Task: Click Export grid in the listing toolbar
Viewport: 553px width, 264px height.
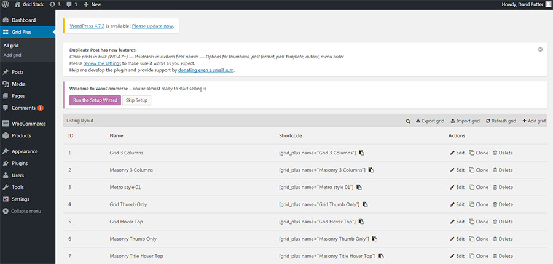Action: click(429, 121)
